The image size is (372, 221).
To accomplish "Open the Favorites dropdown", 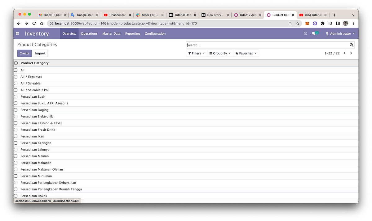I will point(246,53).
